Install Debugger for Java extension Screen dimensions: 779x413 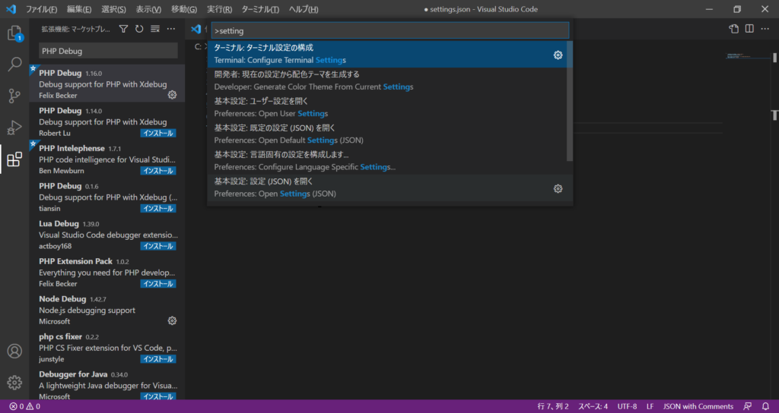158,396
